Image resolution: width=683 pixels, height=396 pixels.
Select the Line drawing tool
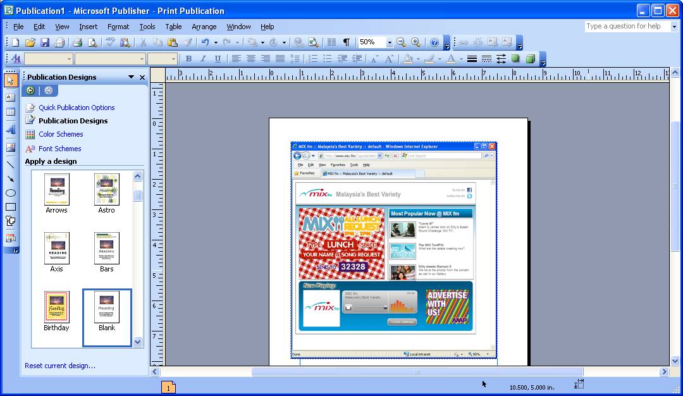click(x=11, y=164)
